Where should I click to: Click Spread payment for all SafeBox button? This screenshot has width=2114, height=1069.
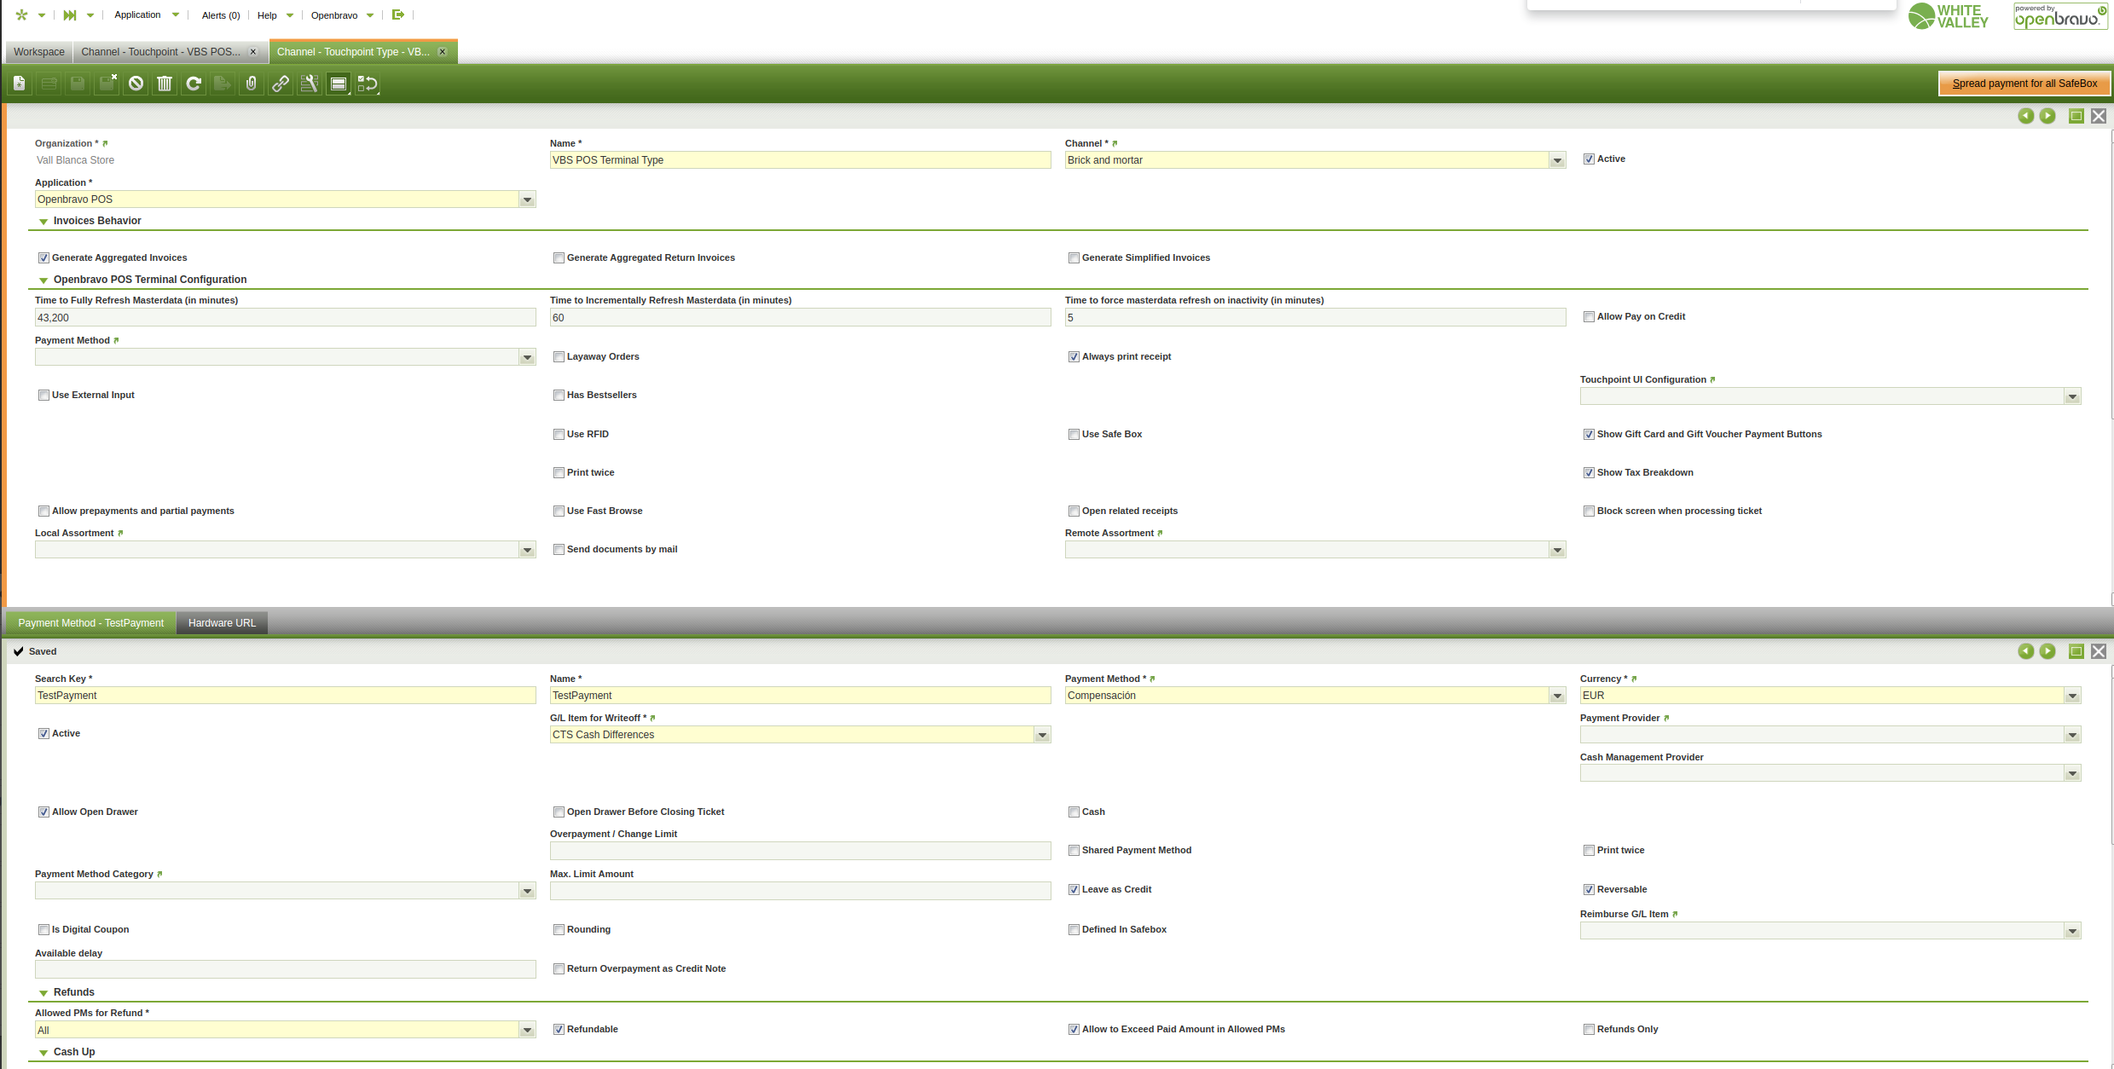(x=2024, y=84)
